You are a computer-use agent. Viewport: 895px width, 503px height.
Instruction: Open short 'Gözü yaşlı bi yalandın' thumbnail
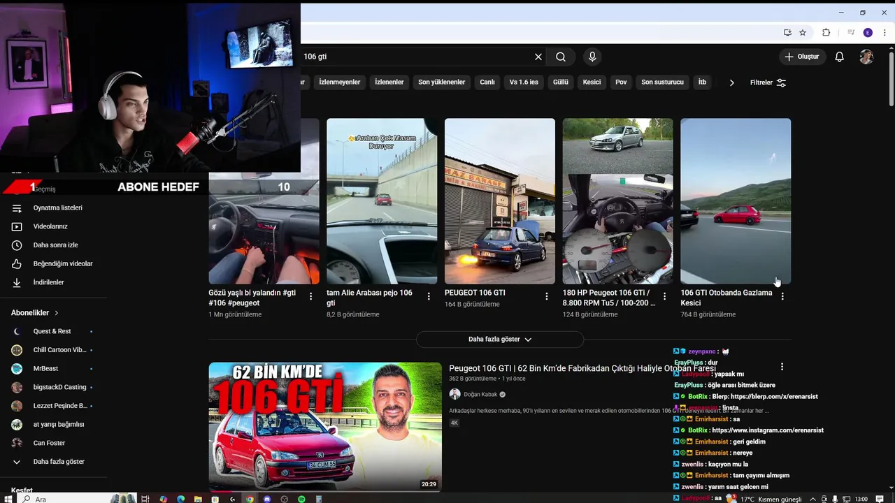point(264,228)
